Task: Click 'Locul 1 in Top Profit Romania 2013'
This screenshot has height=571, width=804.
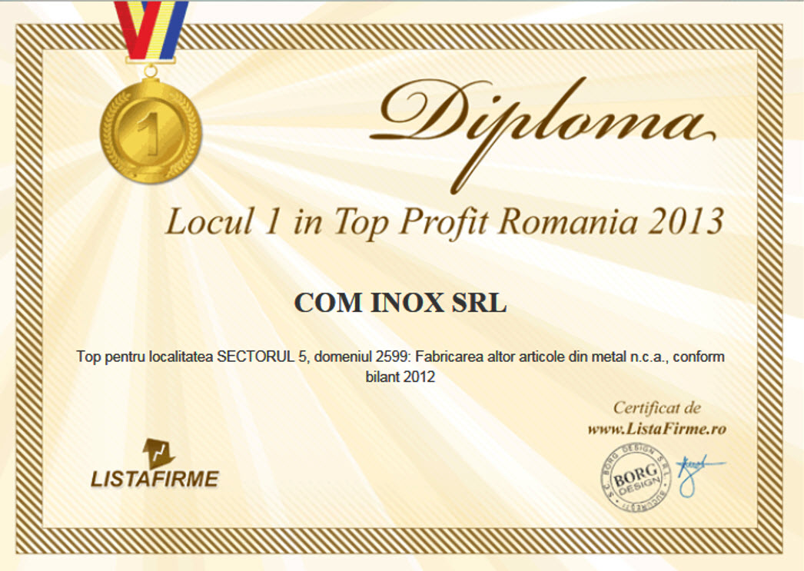Action: 444,222
